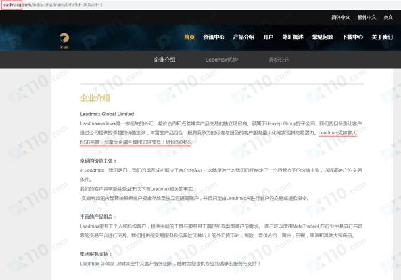This screenshot has width=401, height=280.
Task: Select the 最新公告 tab
Action: click(279, 60)
